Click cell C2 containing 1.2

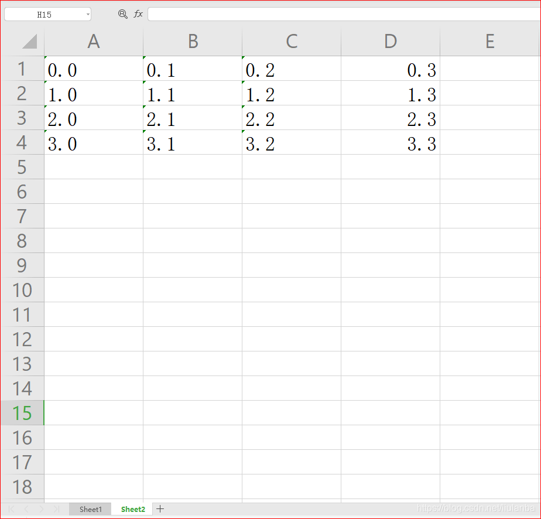(292, 93)
